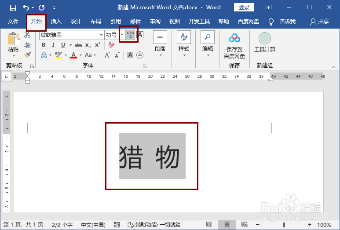Click the 共享 share button

(x=320, y=22)
